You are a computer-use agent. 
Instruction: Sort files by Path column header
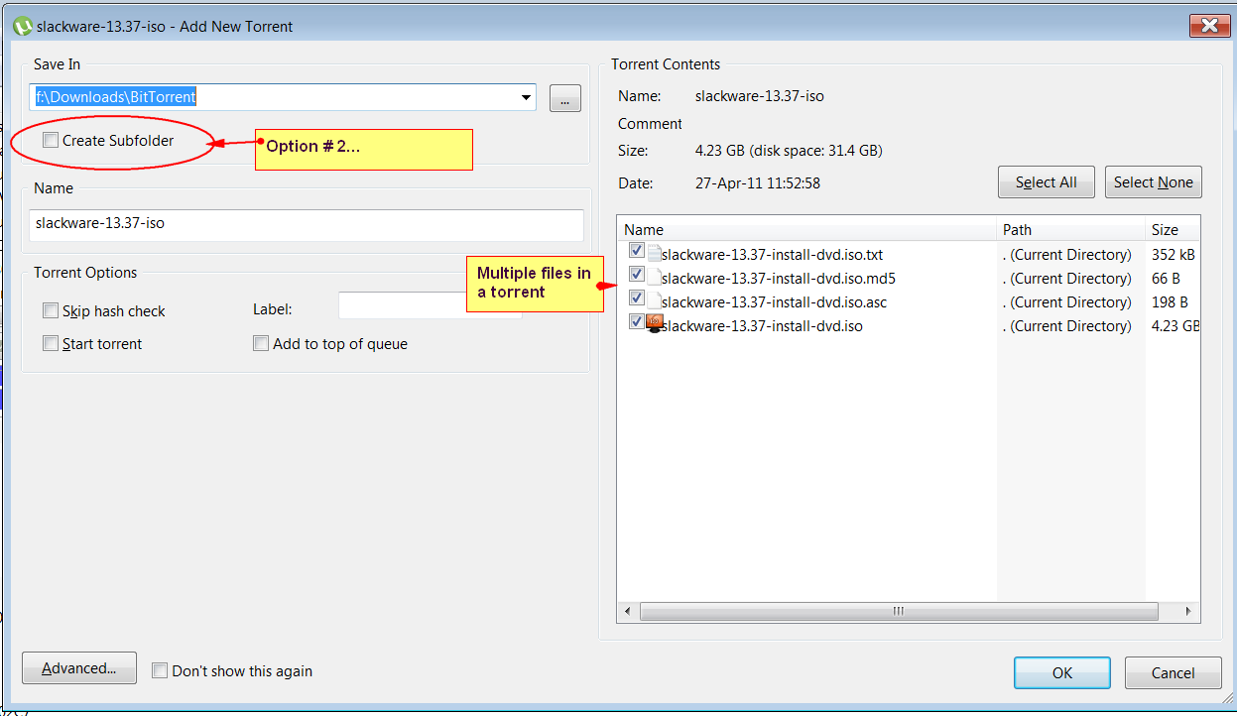tap(1071, 229)
